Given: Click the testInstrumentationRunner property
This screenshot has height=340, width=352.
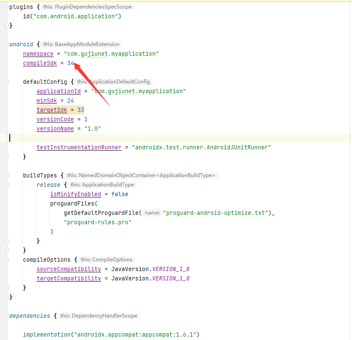Looking at the screenshot, I should click(79, 148).
